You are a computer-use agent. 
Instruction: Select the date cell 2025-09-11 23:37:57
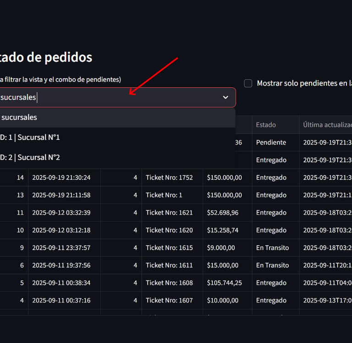[x=64, y=248]
